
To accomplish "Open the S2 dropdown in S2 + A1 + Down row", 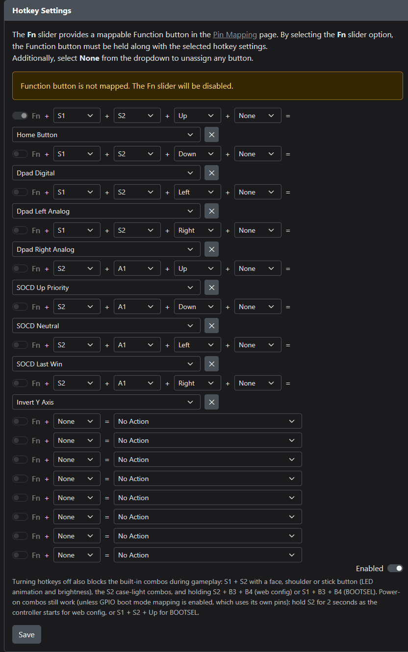I will tap(77, 307).
